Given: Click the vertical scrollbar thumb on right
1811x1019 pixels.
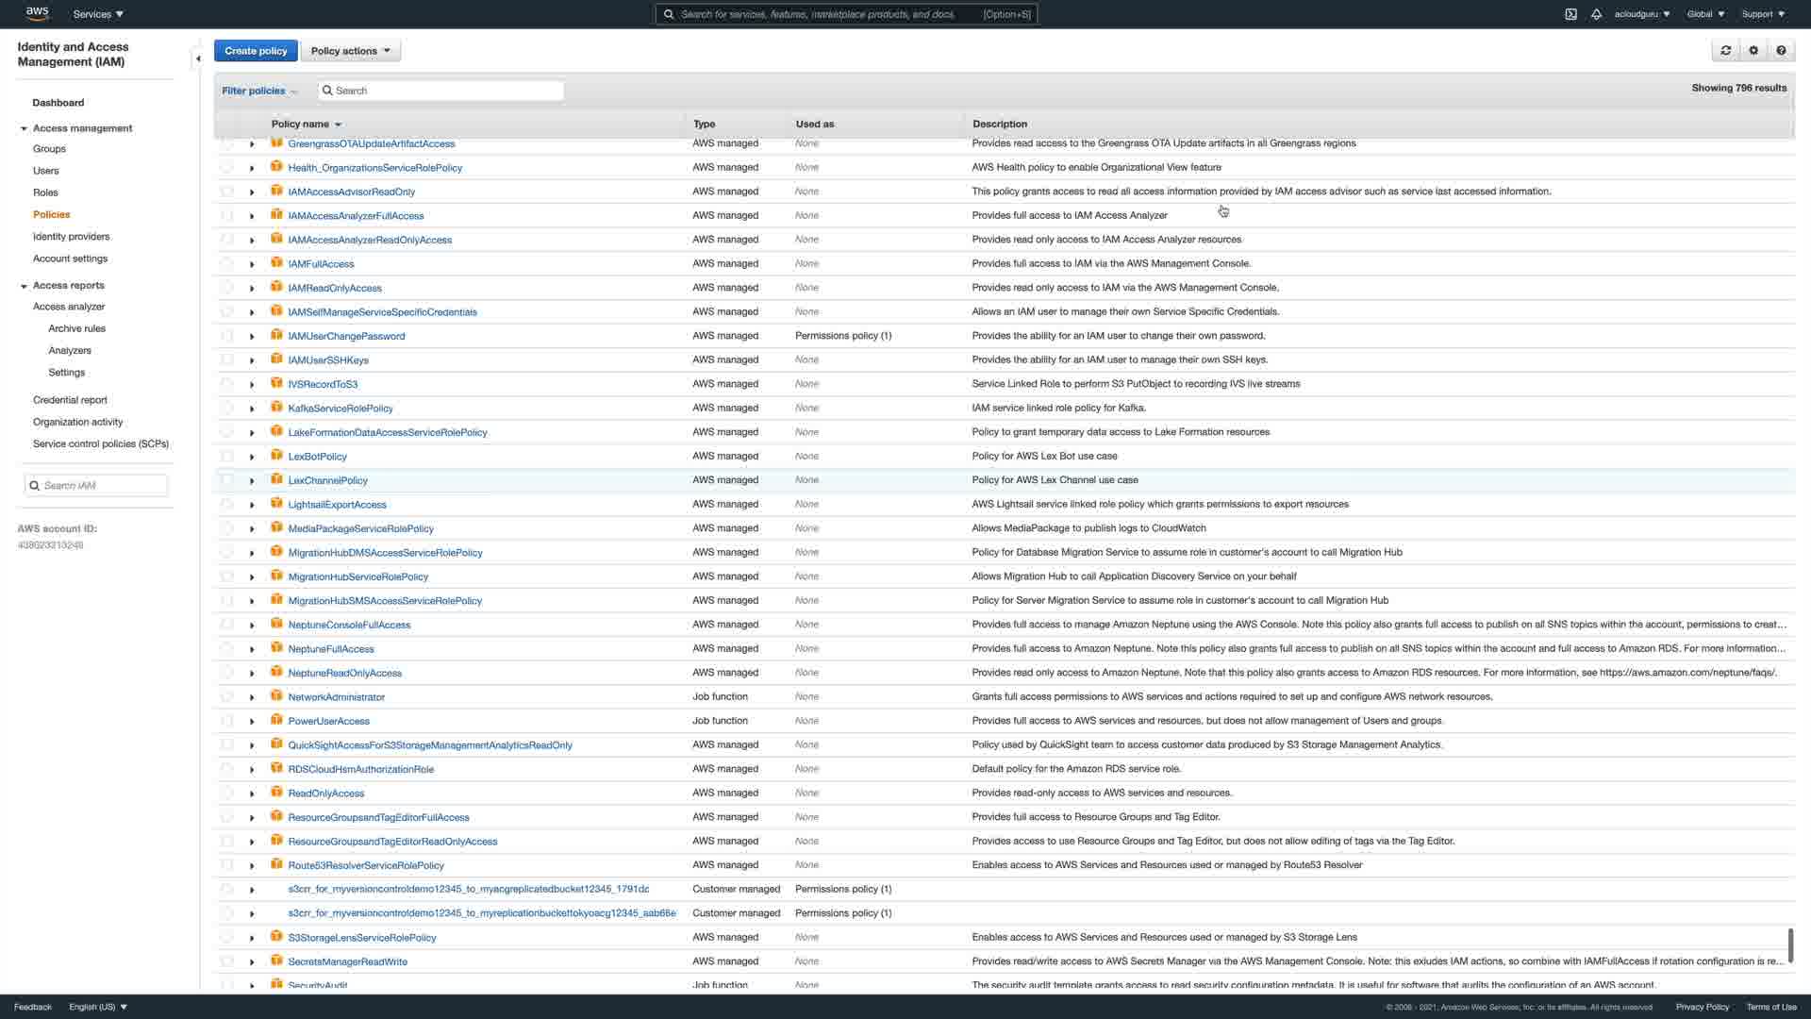Looking at the screenshot, I should tap(1789, 944).
